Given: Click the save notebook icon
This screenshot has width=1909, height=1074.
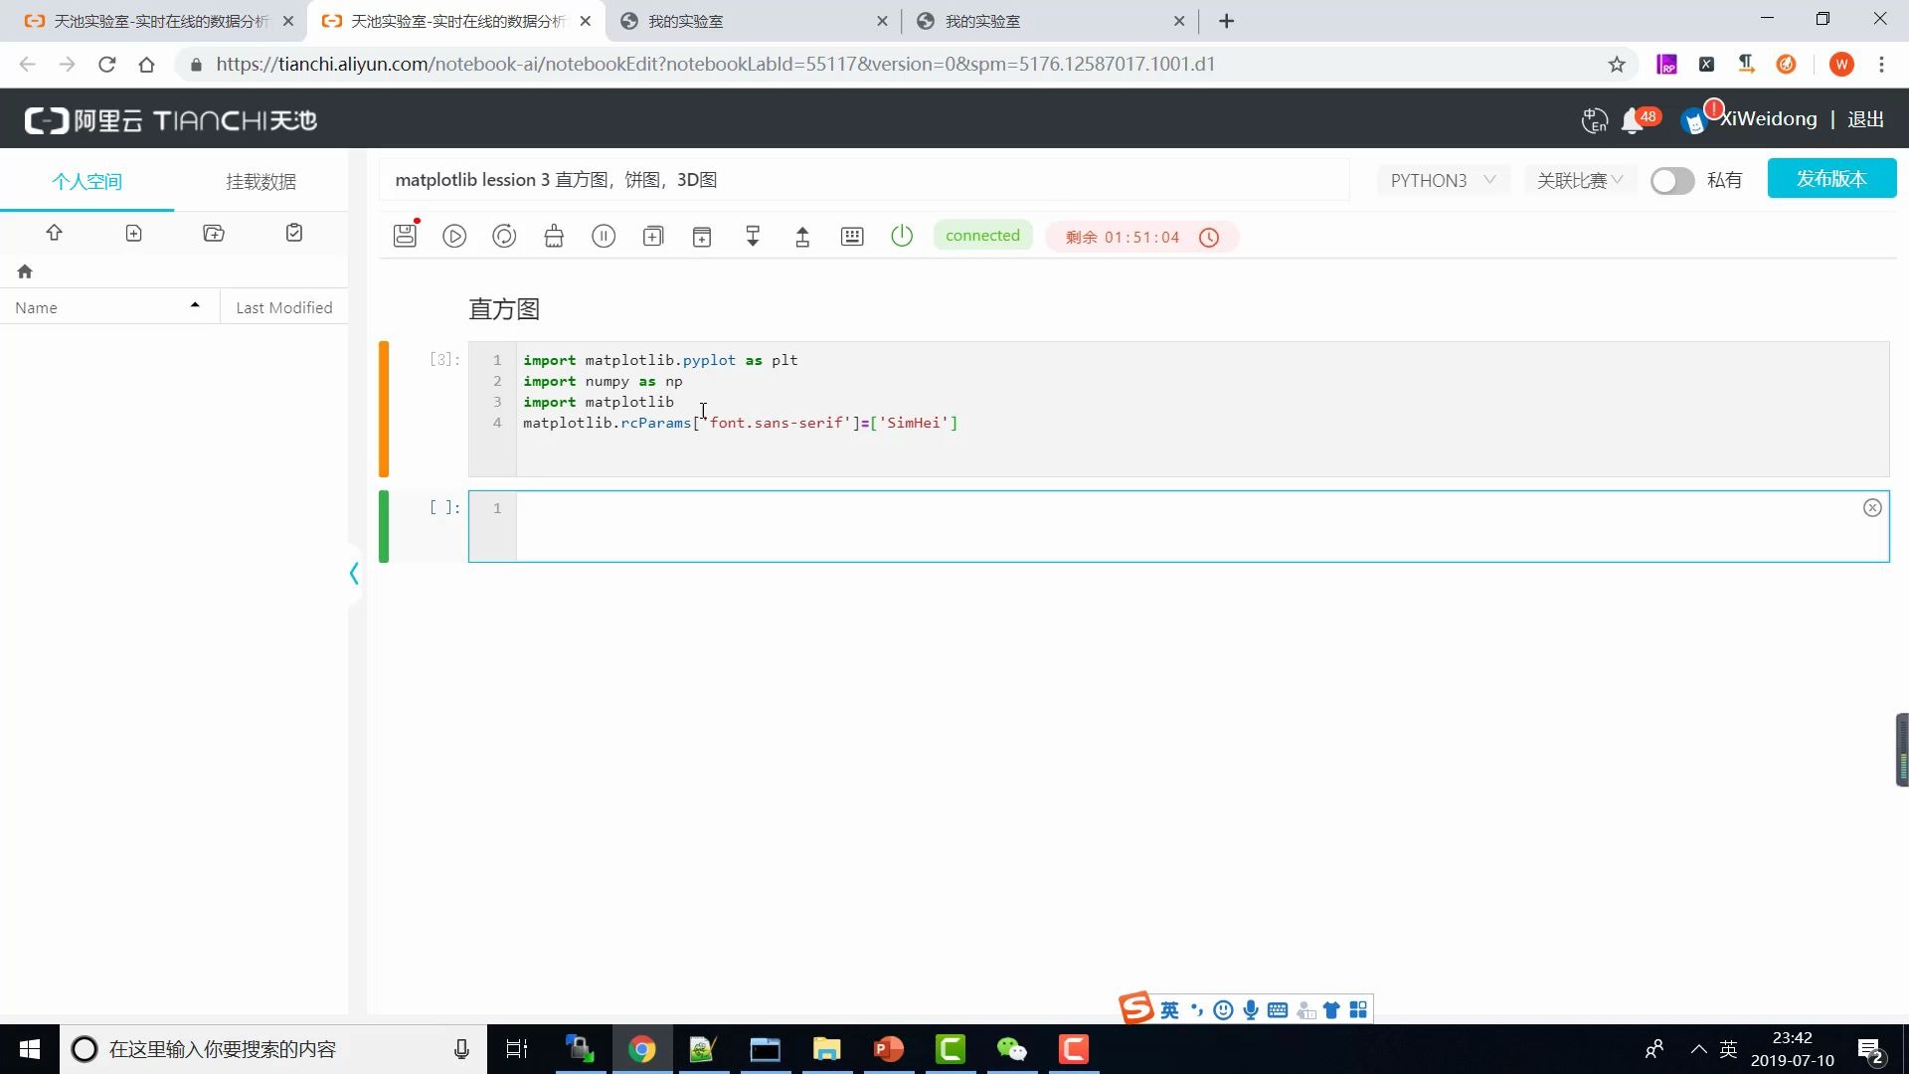Looking at the screenshot, I should coord(405,236).
